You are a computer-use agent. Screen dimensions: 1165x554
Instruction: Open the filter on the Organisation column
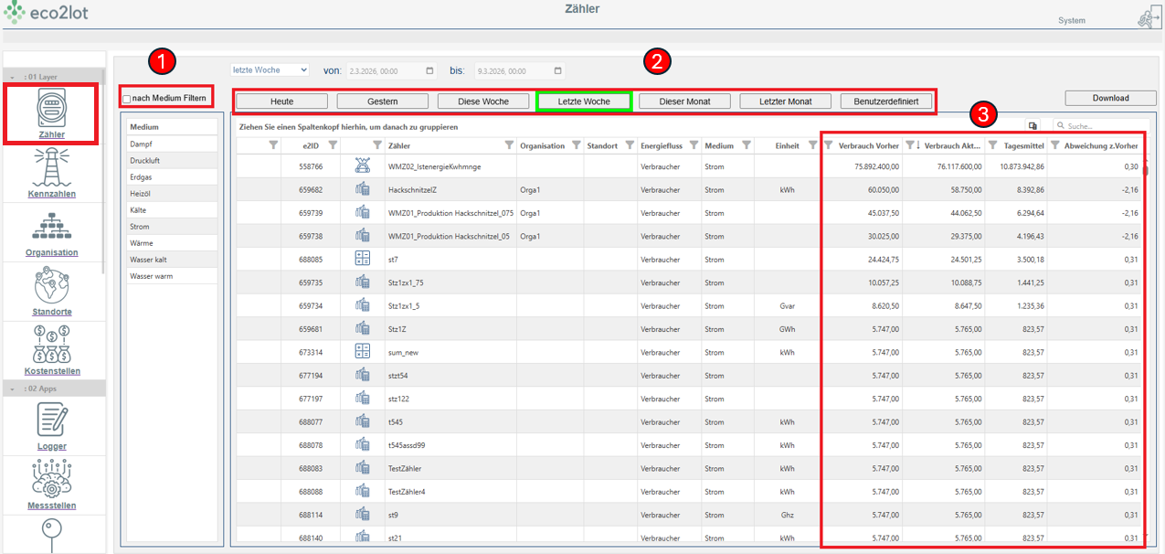point(575,145)
